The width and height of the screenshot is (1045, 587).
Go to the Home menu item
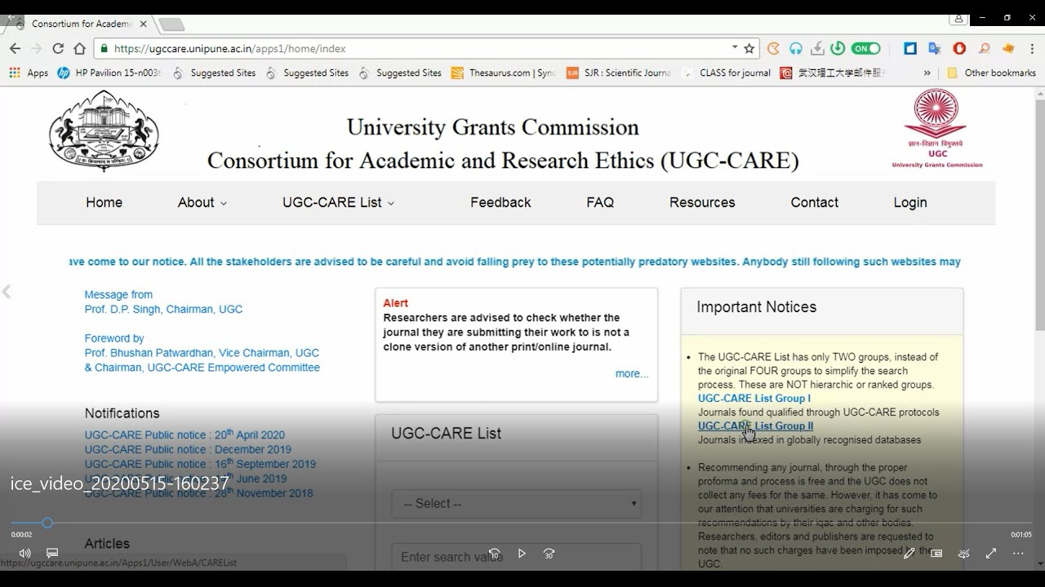[x=104, y=202]
